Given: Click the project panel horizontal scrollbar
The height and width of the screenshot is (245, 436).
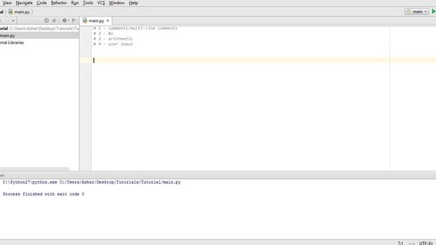Looking at the screenshot, I should 35,169.
